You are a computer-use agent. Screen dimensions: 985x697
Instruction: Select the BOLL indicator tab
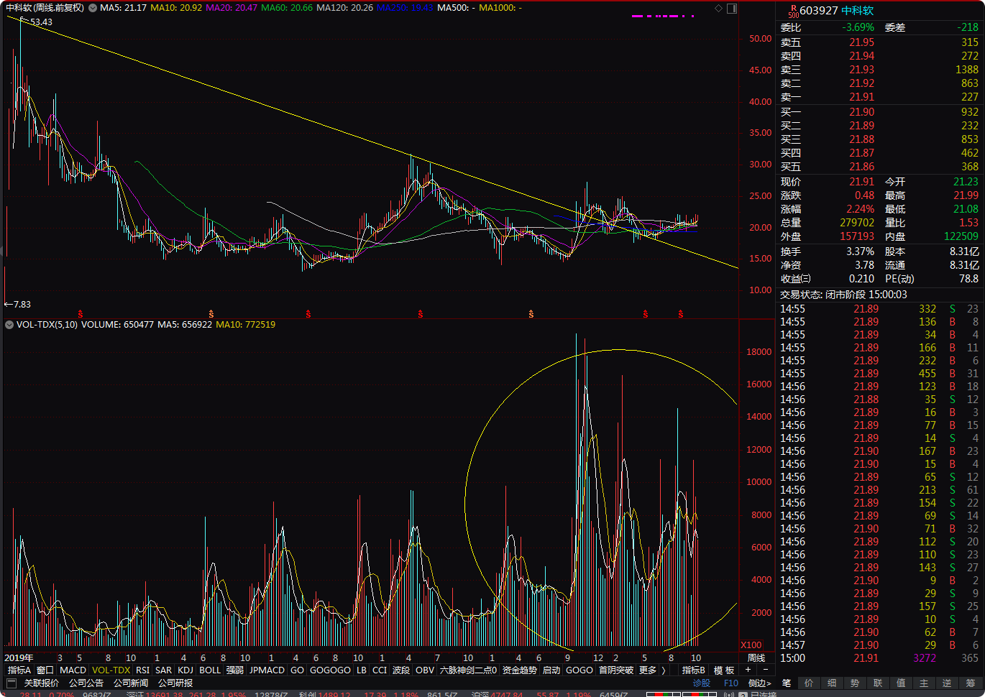click(210, 670)
